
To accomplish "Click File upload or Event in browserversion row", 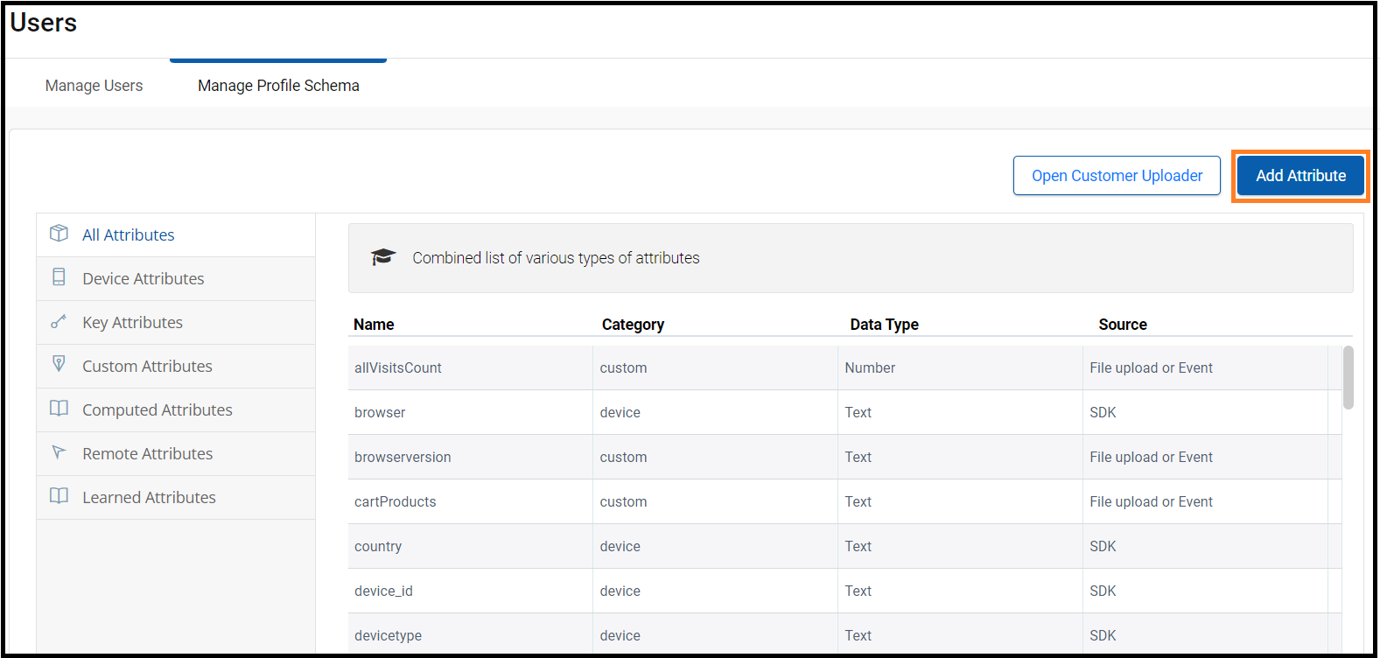I will point(1151,457).
